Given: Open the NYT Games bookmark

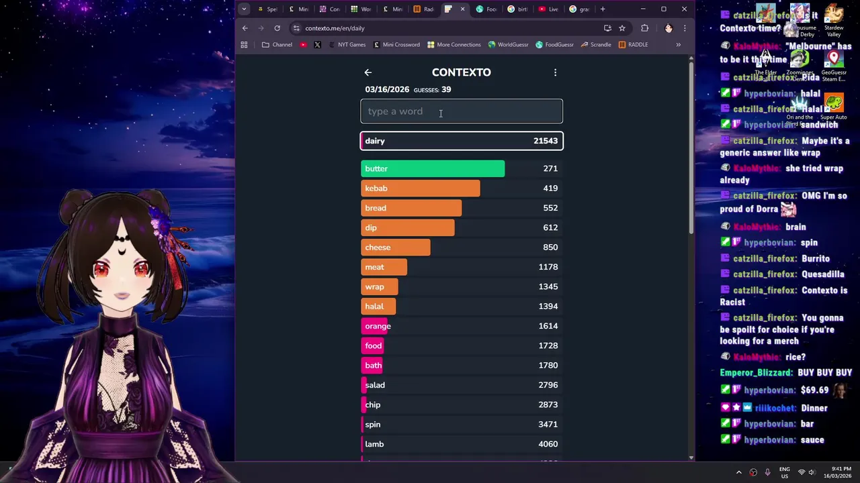Looking at the screenshot, I should click(347, 45).
